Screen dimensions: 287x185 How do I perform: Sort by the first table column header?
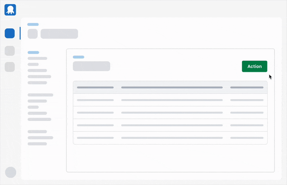(x=95, y=87)
